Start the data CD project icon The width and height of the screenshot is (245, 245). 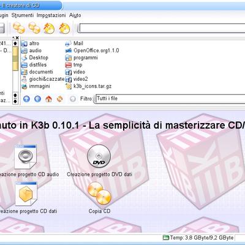click(26, 194)
